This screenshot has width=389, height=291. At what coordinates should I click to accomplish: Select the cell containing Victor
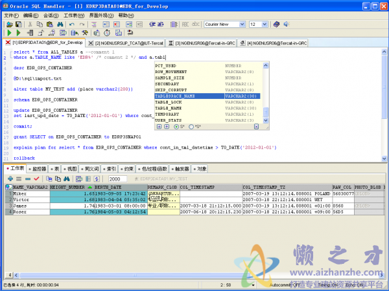click(31, 200)
